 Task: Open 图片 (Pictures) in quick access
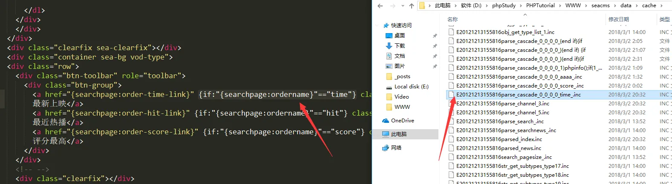[x=399, y=66]
